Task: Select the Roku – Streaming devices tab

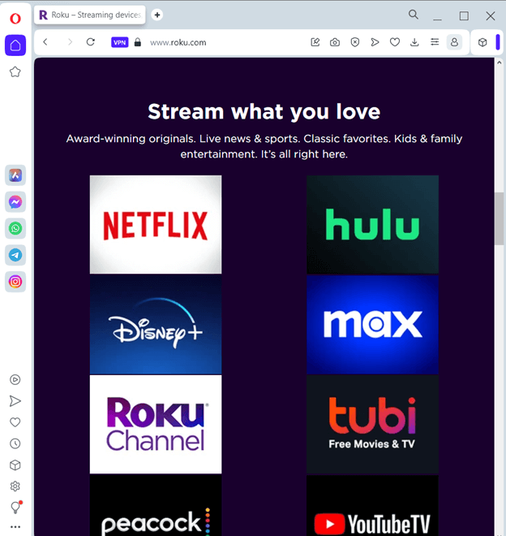Action: pyautogui.click(x=90, y=15)
